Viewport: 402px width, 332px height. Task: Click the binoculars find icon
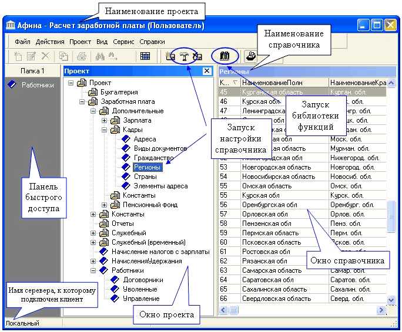(100, 56)
